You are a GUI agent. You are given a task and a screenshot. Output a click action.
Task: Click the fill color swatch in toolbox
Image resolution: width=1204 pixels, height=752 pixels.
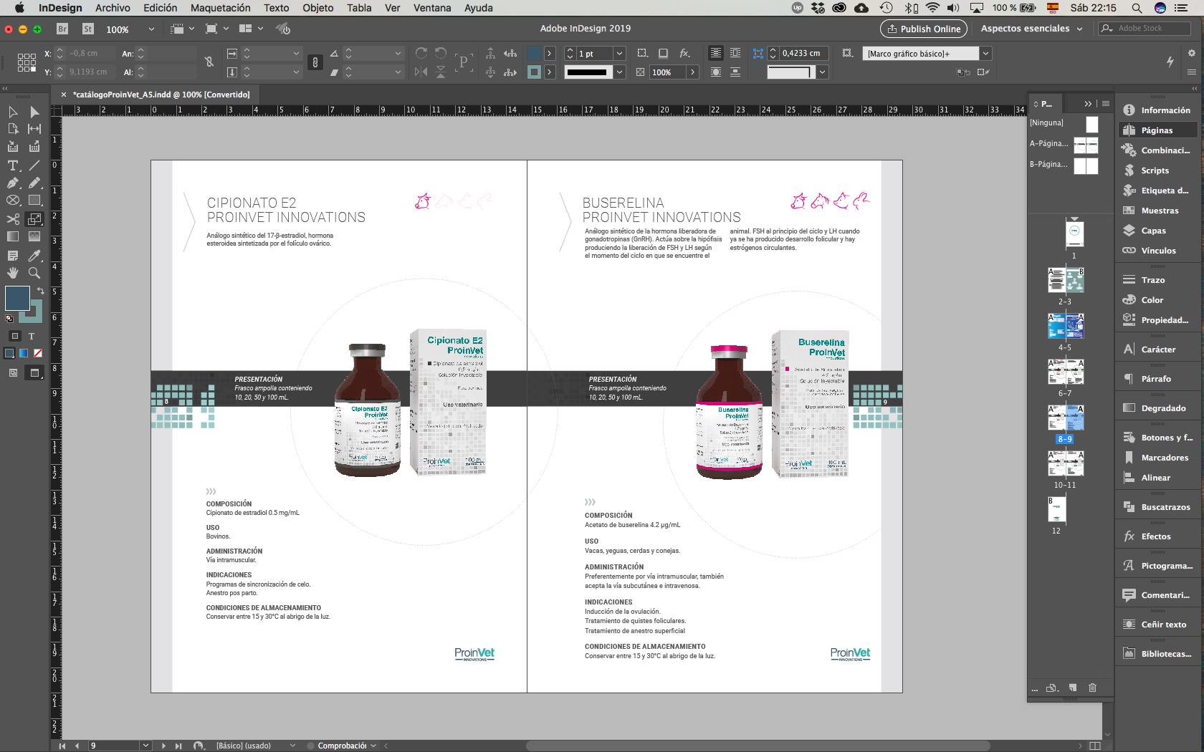16,299
